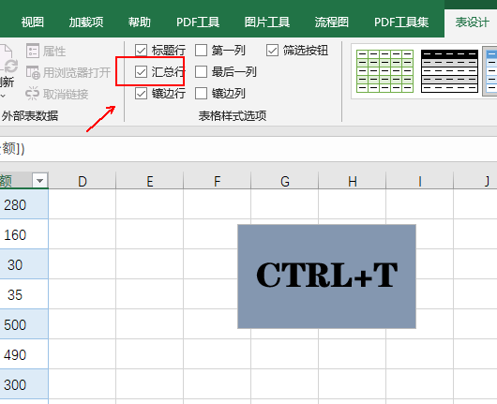The height and width of the screenshot is (404, 497).
Task: Toggle the 标题行 checkbox
Action: click(141, 51)
